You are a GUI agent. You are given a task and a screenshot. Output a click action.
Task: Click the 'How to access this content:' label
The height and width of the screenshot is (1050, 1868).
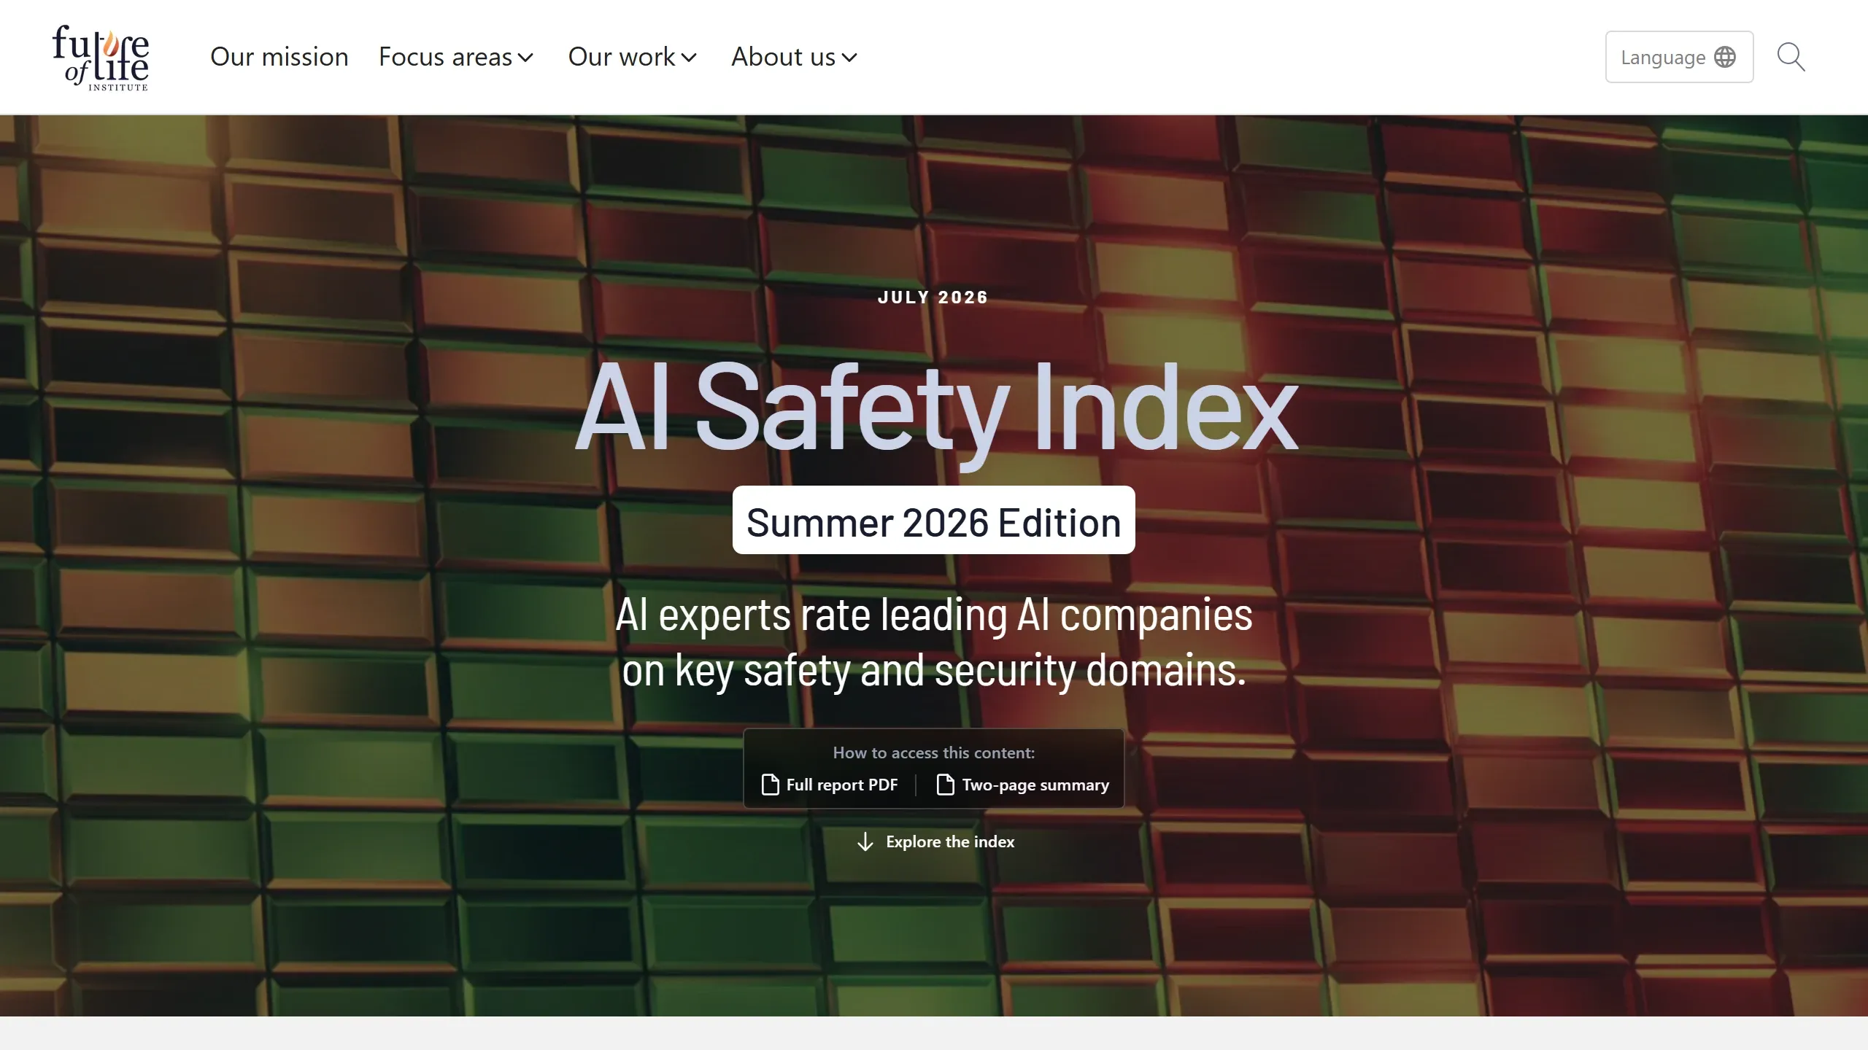934,752
